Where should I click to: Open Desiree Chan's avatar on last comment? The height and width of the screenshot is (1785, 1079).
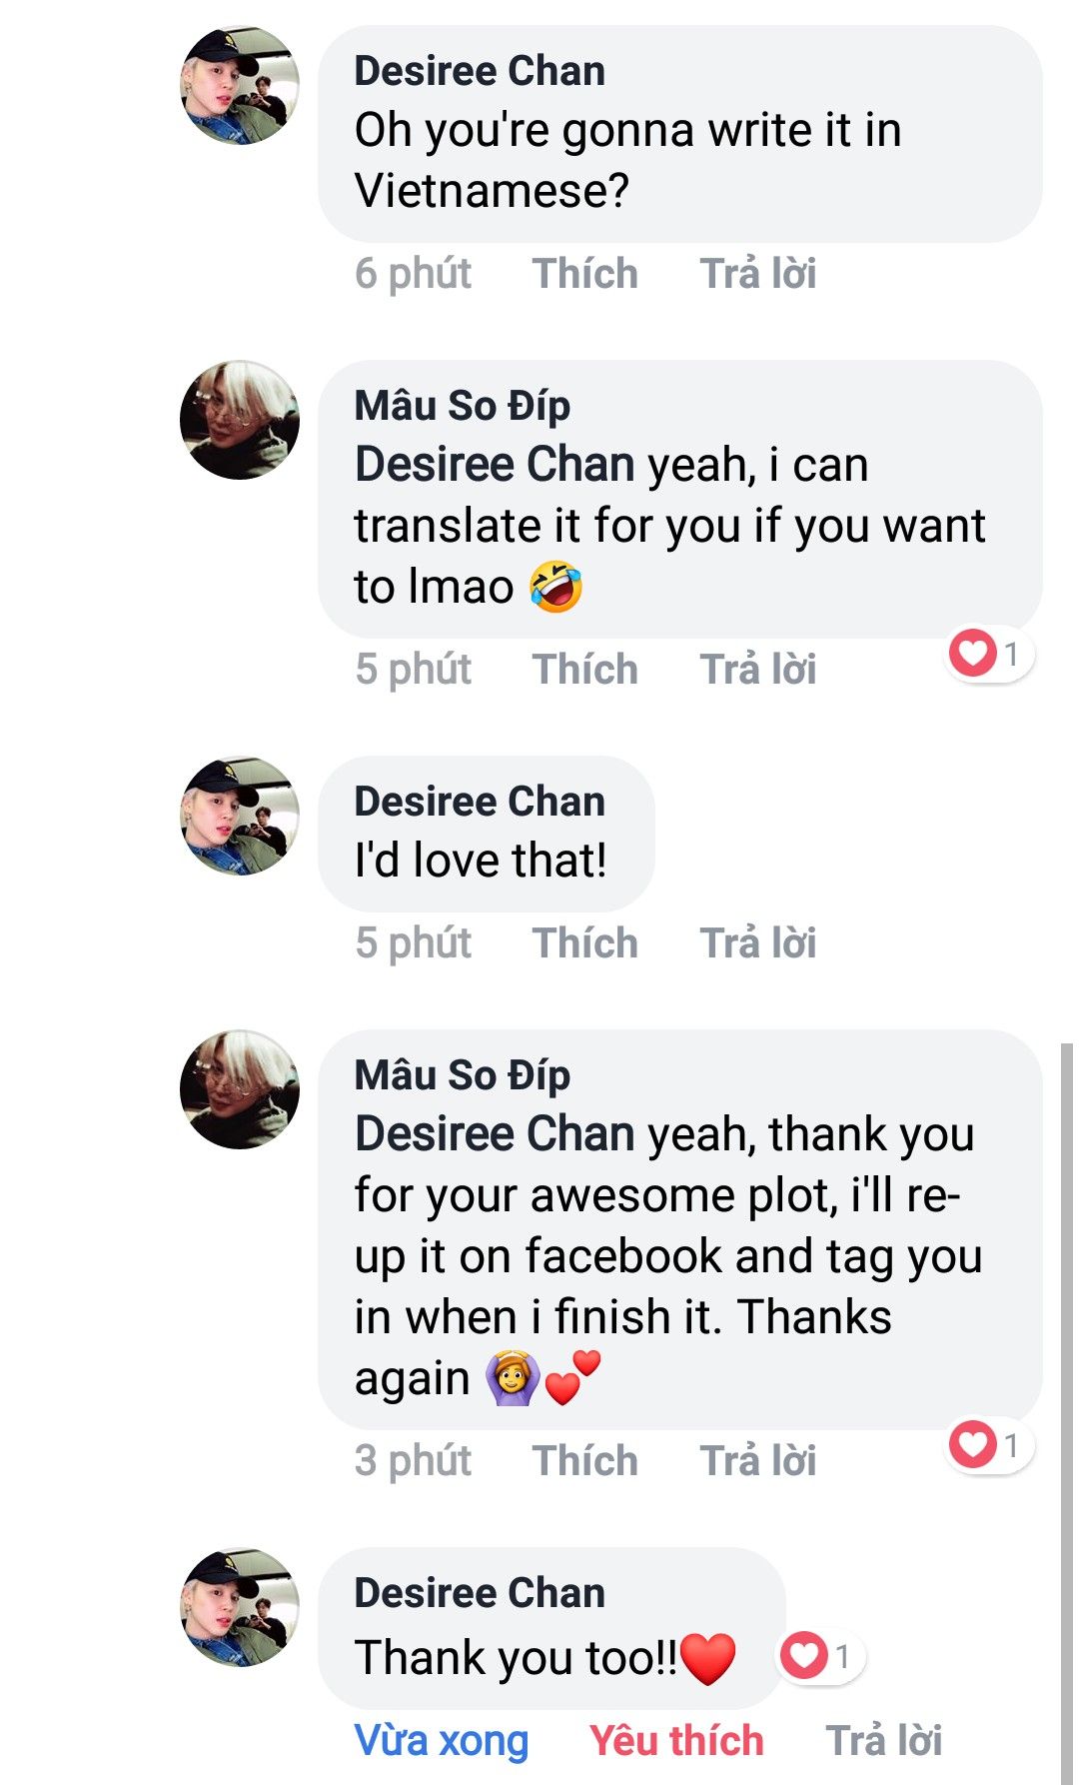(x=240, y=1607)
